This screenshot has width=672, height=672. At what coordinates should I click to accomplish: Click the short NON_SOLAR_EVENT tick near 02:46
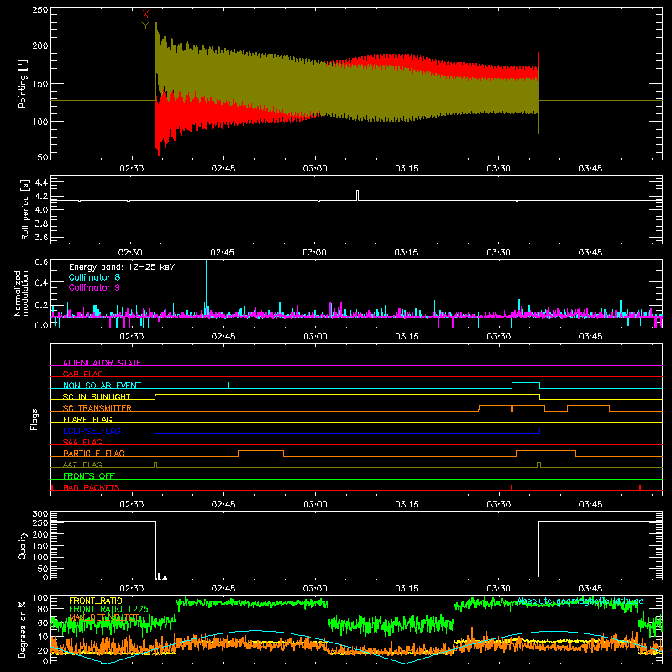(x=228, y=386)
